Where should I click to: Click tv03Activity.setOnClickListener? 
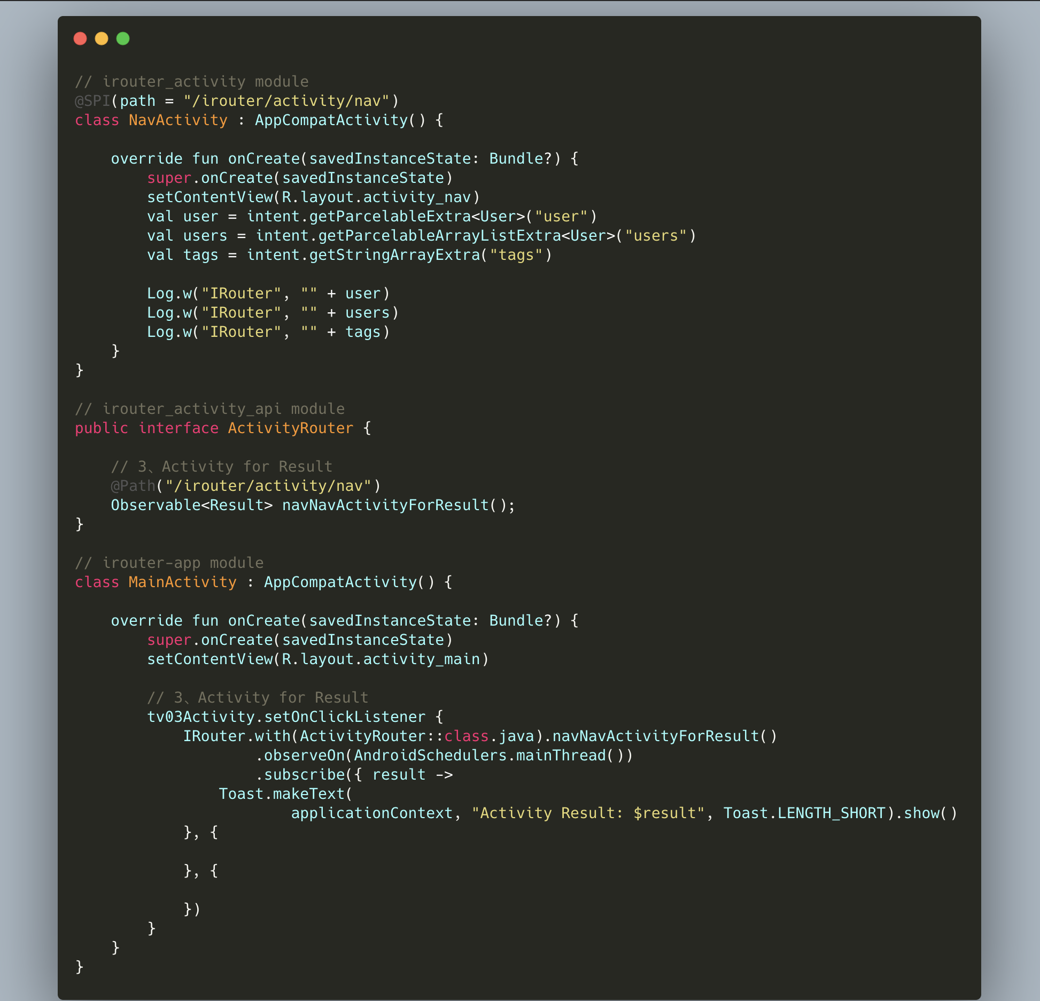(286, 717)
